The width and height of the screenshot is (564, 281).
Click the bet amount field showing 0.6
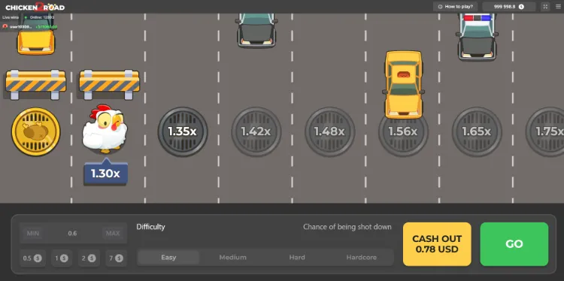point(73,233)
